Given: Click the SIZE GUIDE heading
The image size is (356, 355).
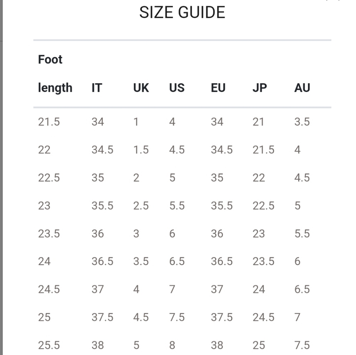Looking at the screenshot, I should (x=182, y=12).
